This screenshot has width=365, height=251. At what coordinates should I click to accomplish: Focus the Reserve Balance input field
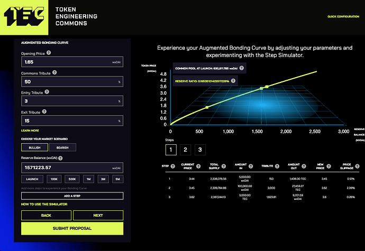(72, 168)
